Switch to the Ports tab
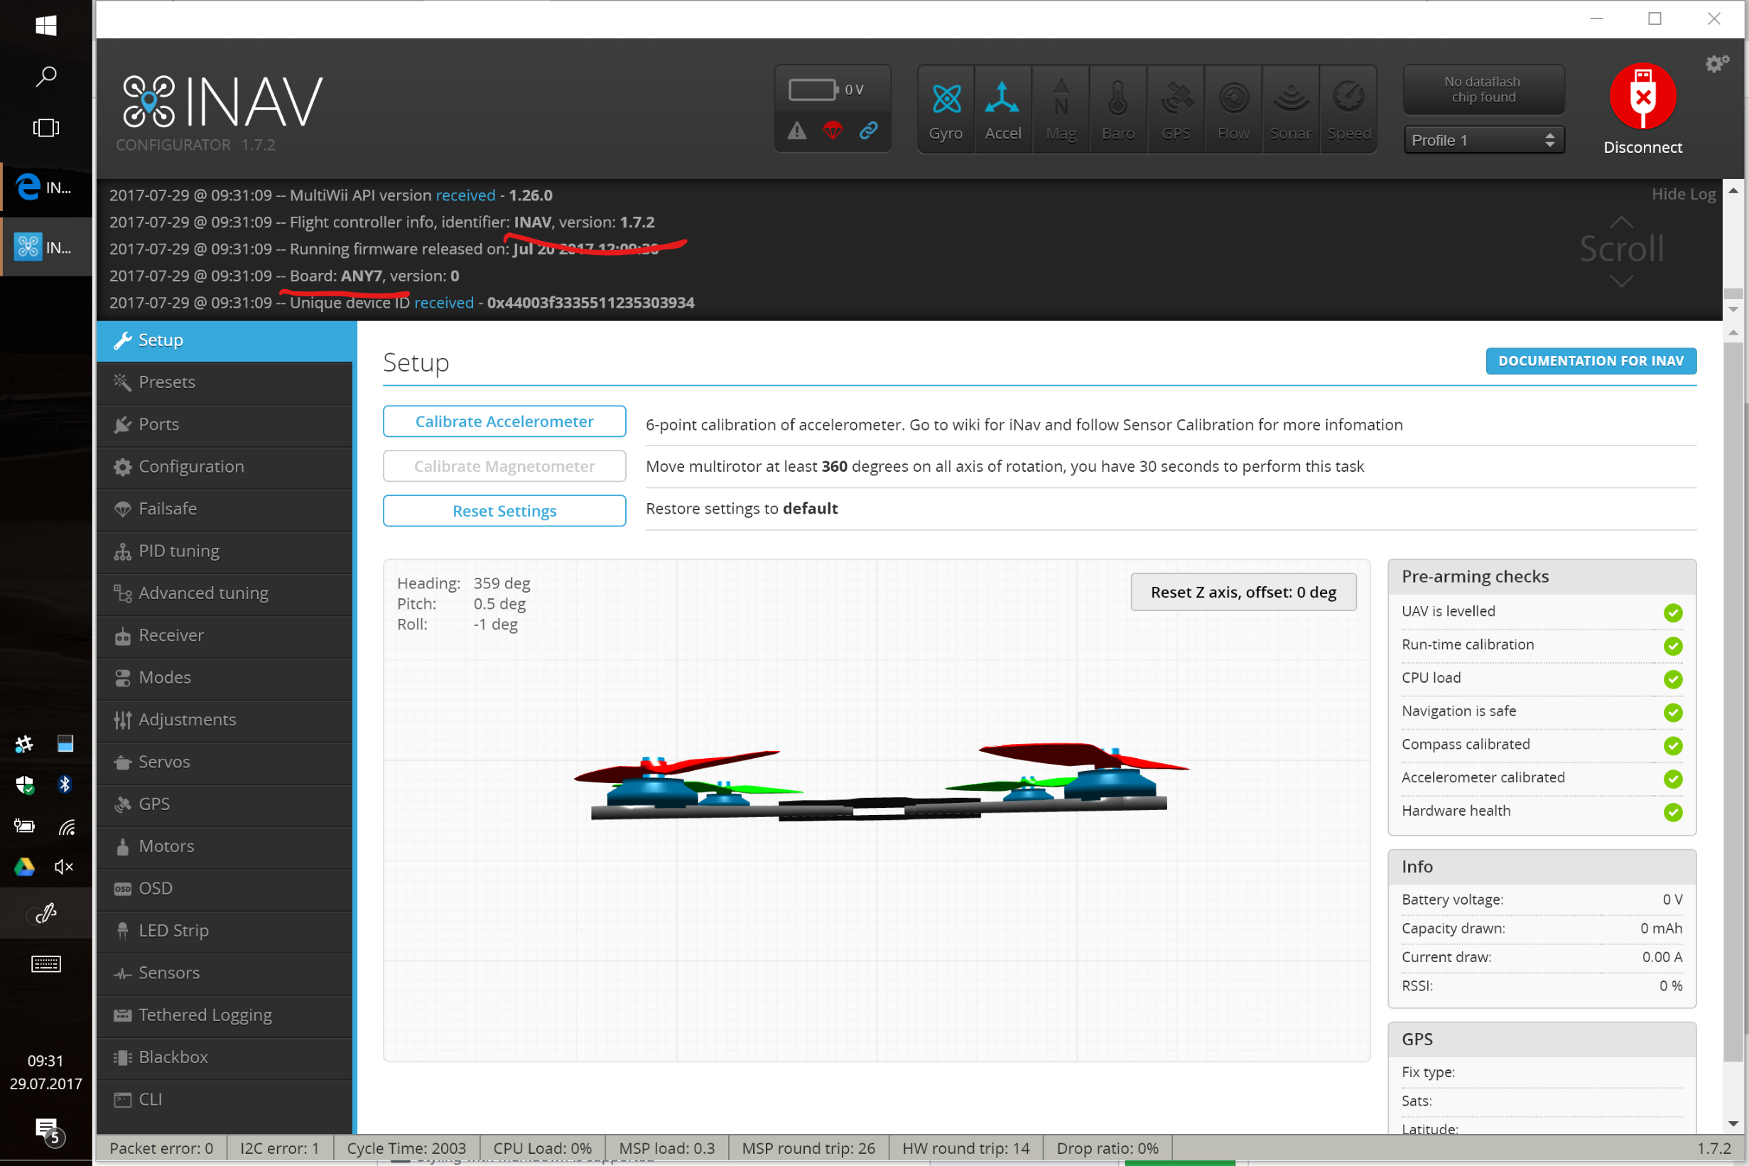Screen dimensions: 1749x1166 pos(158,424)
